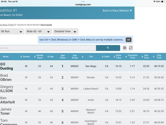Open the Detailed View dropdown
This screenshot has height=125, width=166.
click(x=65, y=31)
